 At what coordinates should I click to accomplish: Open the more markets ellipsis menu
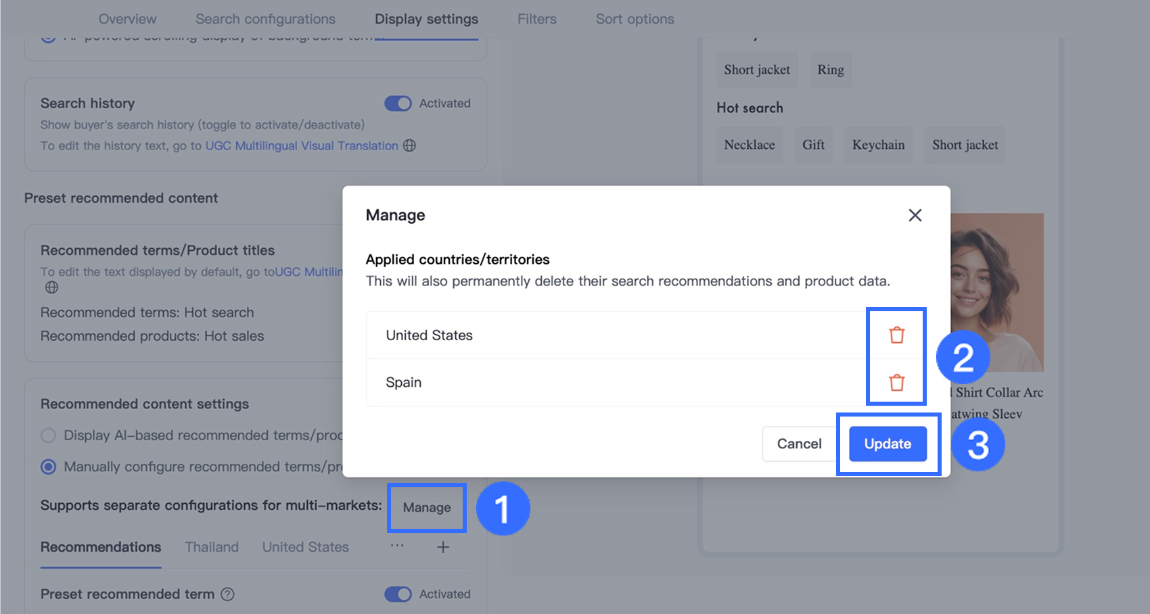pyautogui.click(x=397, y=545)
